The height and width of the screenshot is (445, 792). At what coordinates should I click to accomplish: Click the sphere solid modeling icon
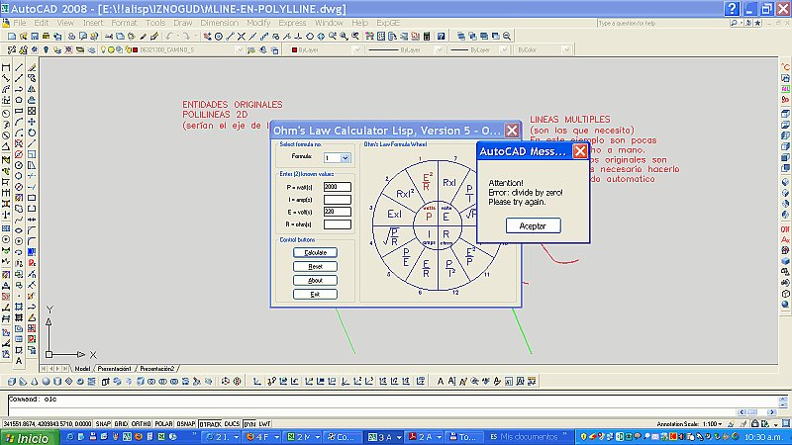coord(46,381)
